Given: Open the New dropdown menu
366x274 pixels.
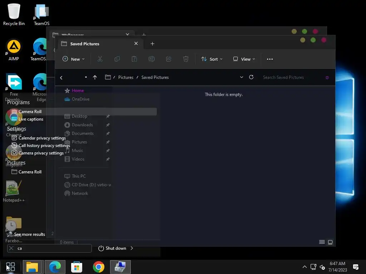Looking at the screenshot, I should [x=74, y=59].
